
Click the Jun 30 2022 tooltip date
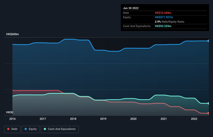point(131,8)
